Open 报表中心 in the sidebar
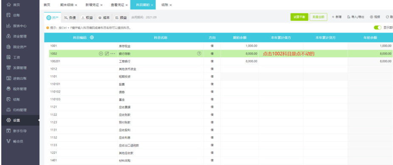393x165 pixels. (x=20, y=26)
